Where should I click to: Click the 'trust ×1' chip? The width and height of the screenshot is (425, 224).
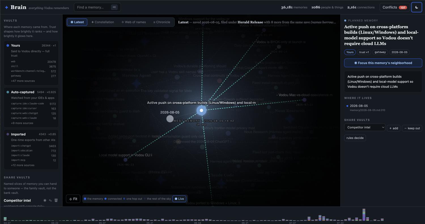click(x=364, y=52)
